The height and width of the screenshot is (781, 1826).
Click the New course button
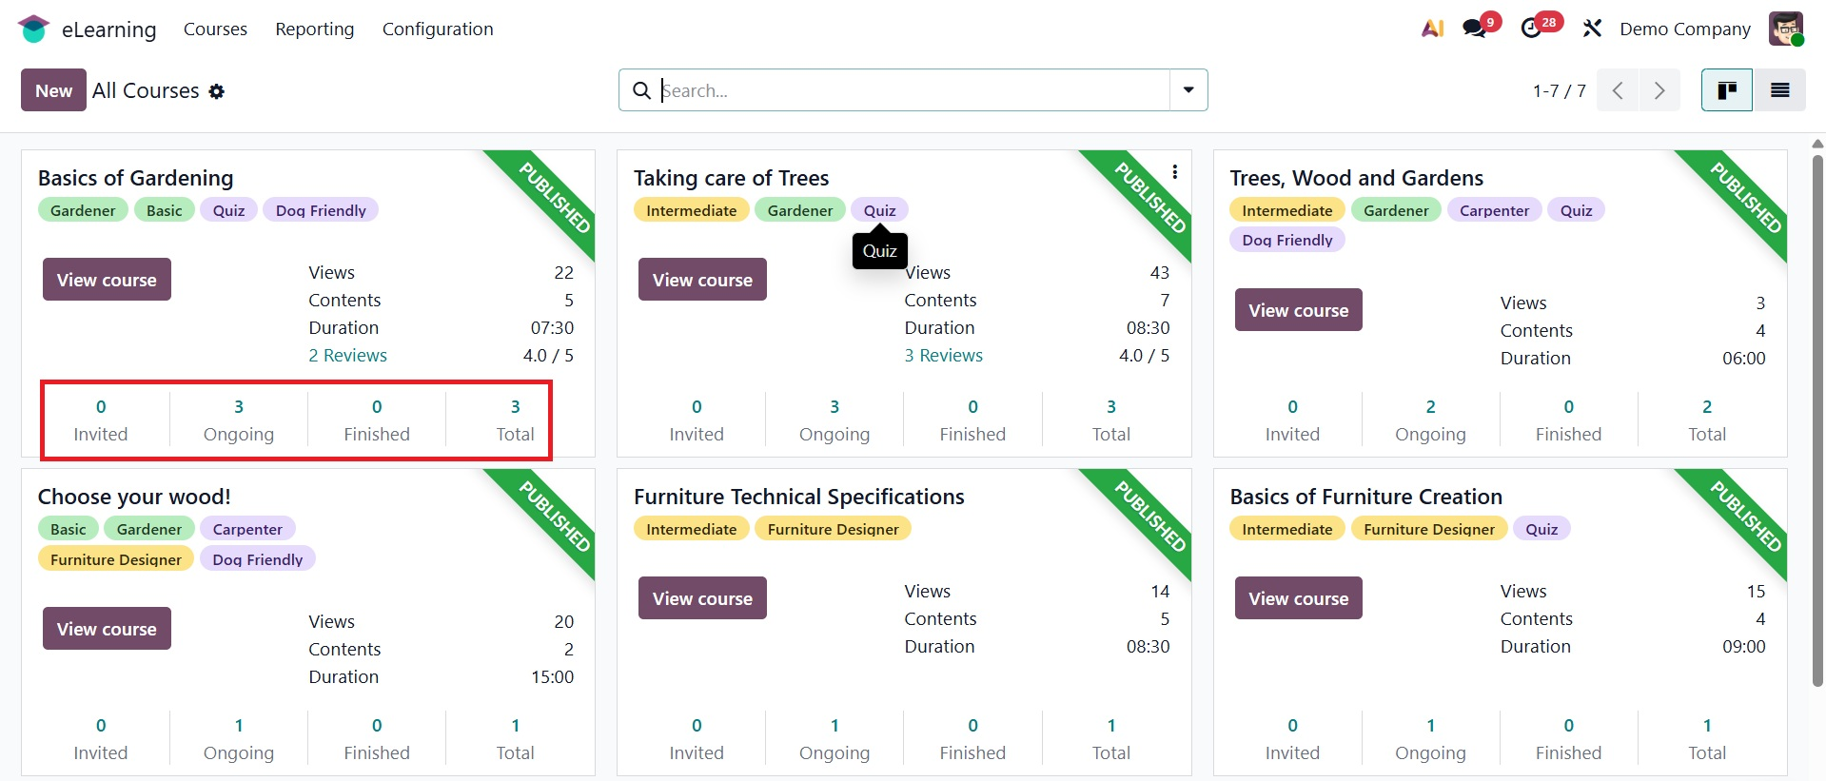coord(53,90)
